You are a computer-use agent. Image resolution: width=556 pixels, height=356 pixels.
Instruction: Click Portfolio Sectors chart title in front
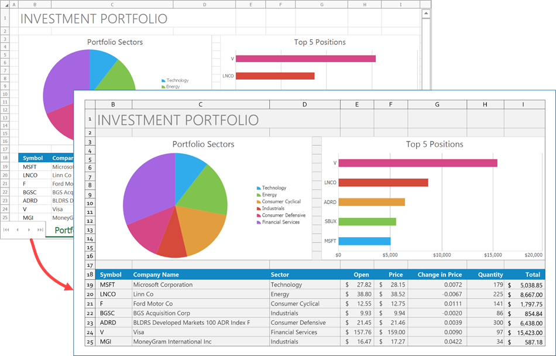[x=203, y=144]
